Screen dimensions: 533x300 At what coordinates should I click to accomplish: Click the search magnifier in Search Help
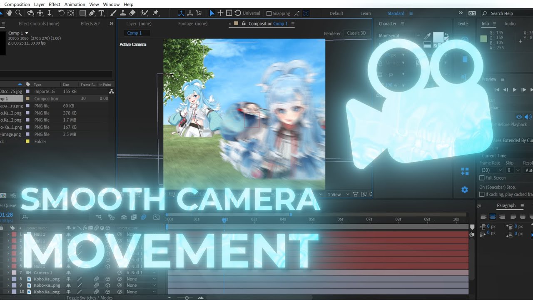pos(485,13)
